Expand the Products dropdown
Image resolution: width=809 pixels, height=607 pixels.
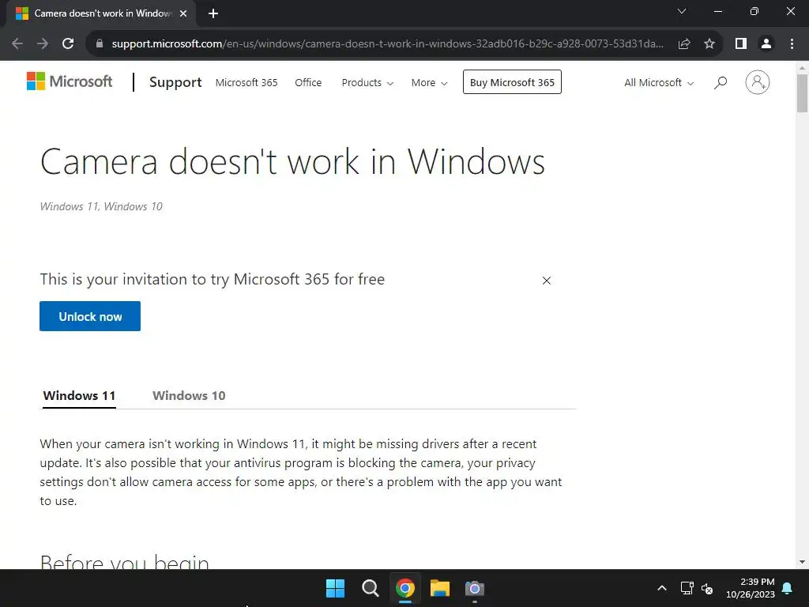click(367, 82)
